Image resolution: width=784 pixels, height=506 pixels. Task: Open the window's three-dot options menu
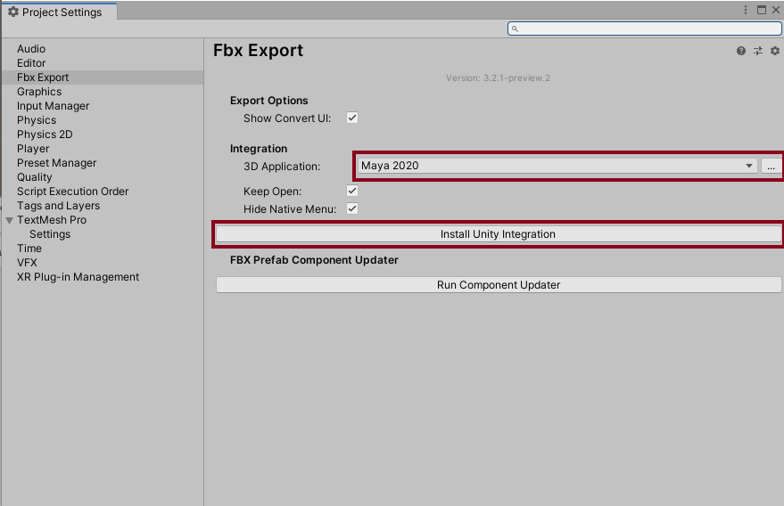click(x=746, y=10)
